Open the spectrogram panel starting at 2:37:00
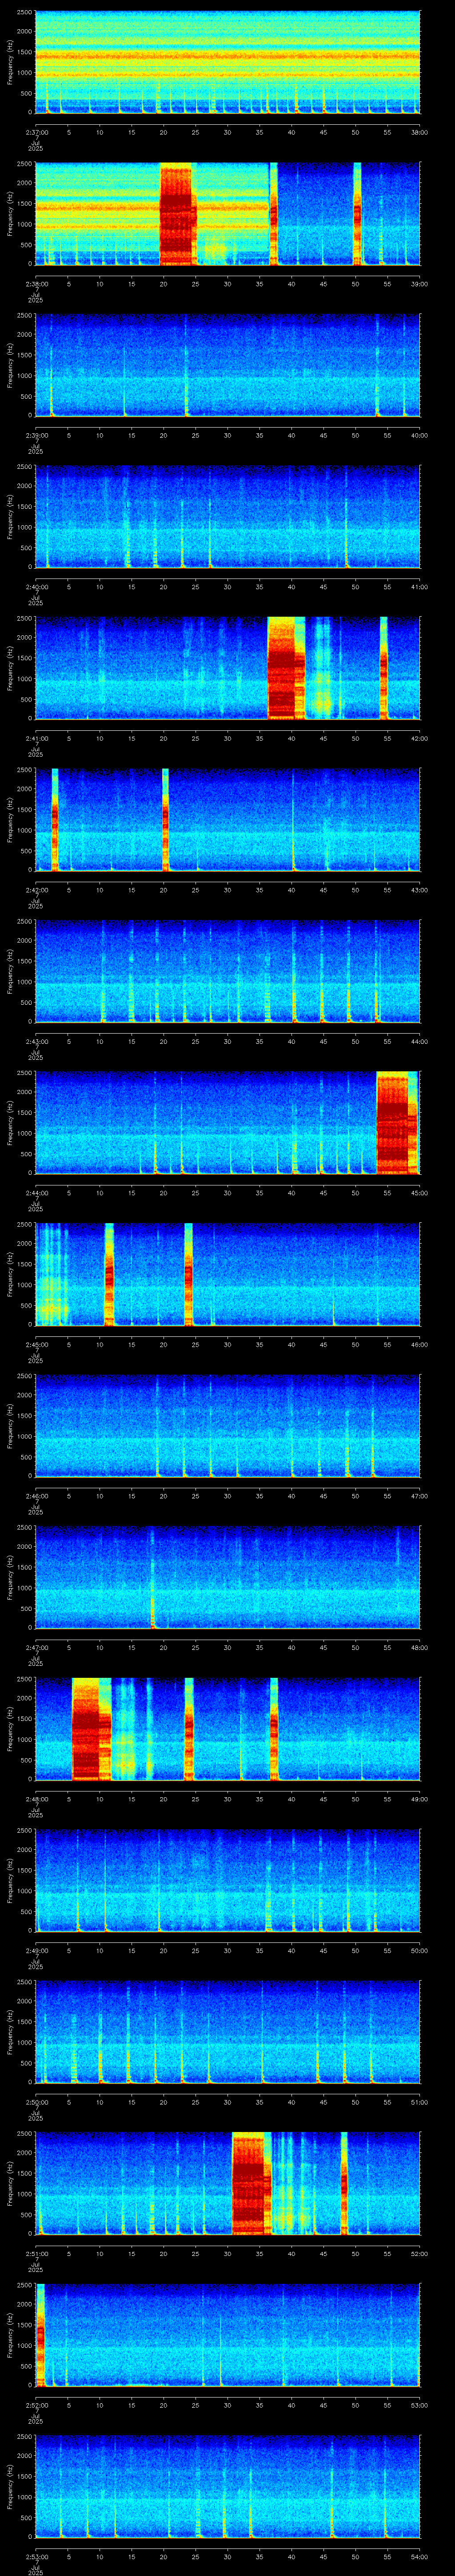This screenshot has width=455, height=2576. coord(227,62)
